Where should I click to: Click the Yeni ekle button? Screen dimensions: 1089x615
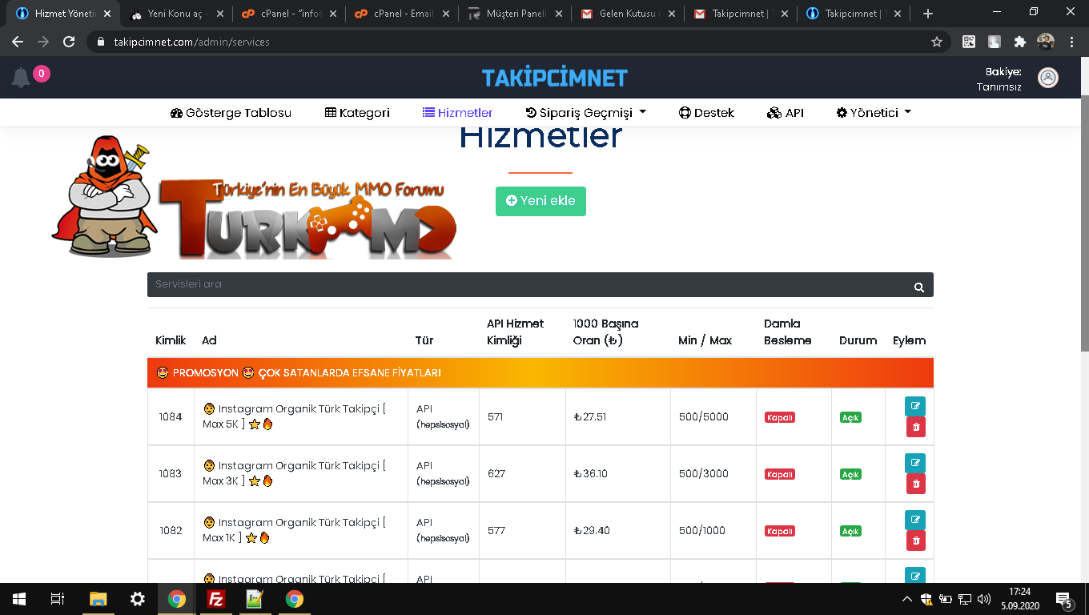click(540, 201)
